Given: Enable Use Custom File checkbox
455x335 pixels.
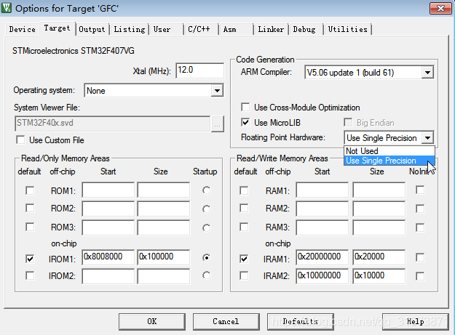Looking at the screenshot, I should tap(20, 140).
